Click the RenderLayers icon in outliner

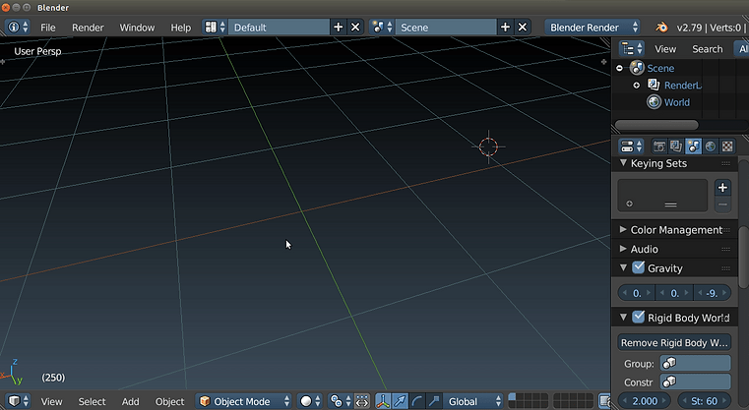point(654,85)
